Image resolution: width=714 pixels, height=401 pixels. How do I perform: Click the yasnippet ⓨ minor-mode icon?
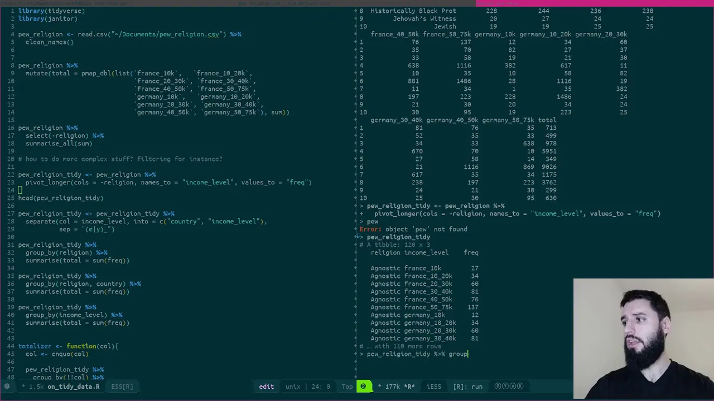[x=505, y=386]
